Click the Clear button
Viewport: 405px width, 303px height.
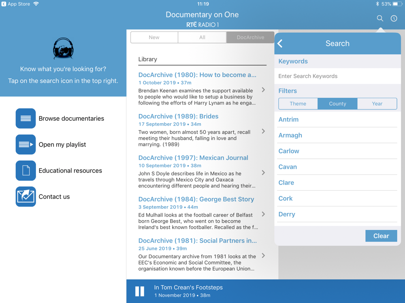click(x=381, y=236)
